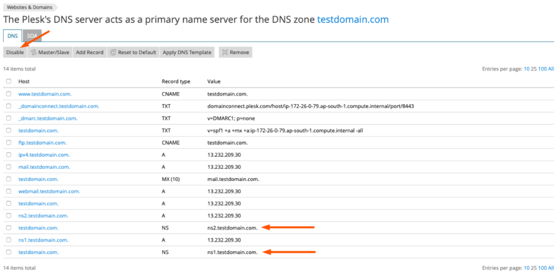Check the ns2.testdomain.com. row checkbox
Viewport: 560px width, 276px height.
click(x=9, y=215)
